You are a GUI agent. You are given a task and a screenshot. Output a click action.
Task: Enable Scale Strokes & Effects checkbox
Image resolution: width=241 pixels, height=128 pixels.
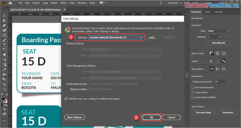[x=193, y=97]
